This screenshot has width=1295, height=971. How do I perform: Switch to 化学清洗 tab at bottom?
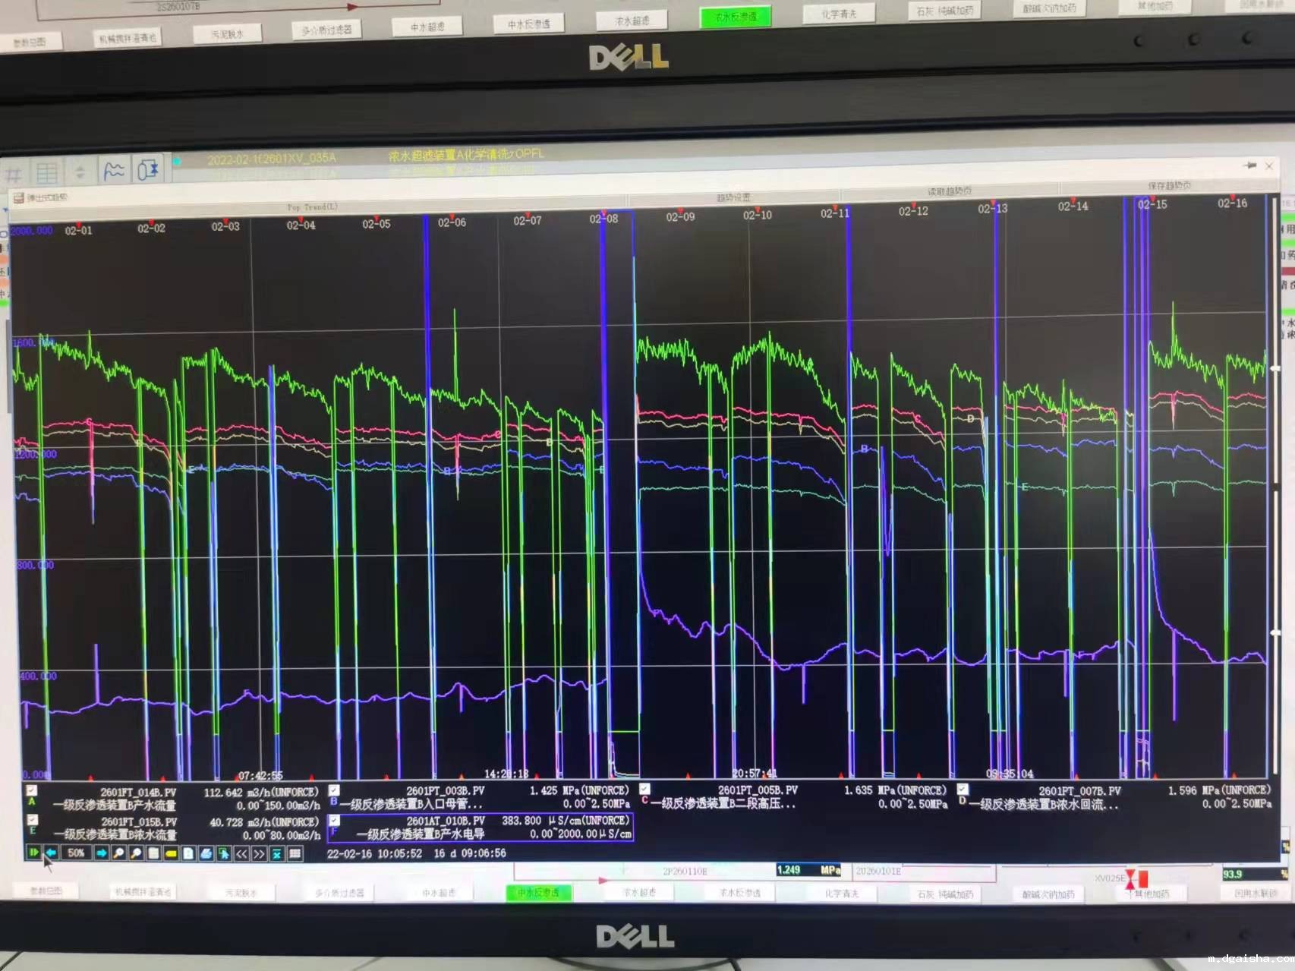pos(842,894)
